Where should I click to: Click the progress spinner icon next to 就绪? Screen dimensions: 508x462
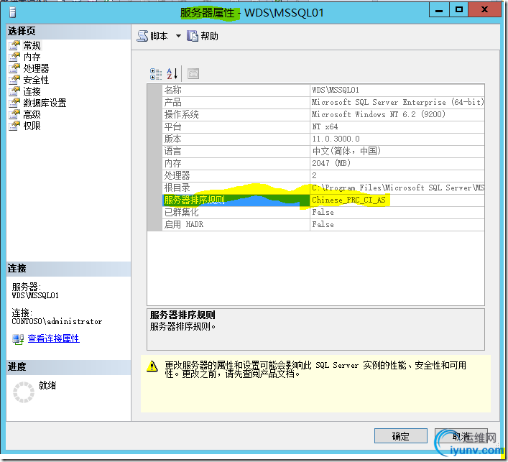tap(23, 392)
